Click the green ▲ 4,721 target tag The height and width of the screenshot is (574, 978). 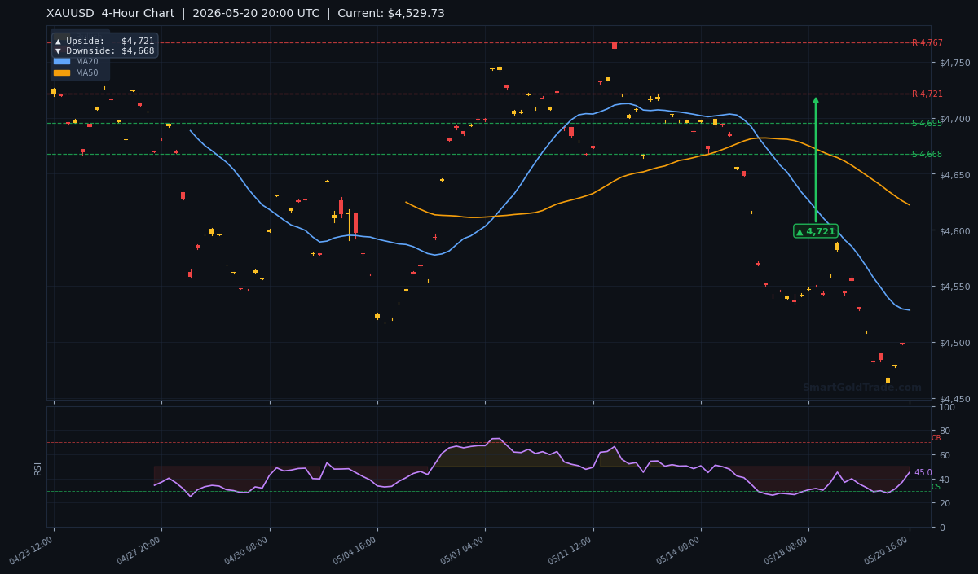815,231
